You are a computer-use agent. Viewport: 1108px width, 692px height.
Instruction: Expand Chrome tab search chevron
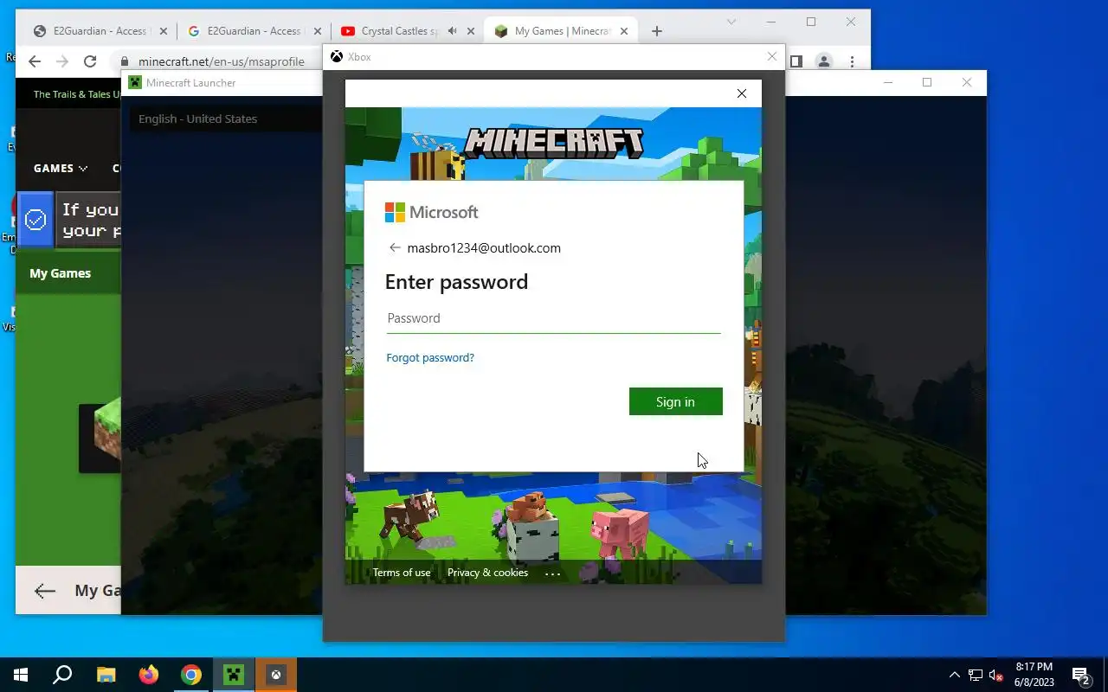click(731, 22)
